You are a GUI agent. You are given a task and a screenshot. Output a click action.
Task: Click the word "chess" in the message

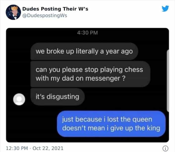pos(134,70)
